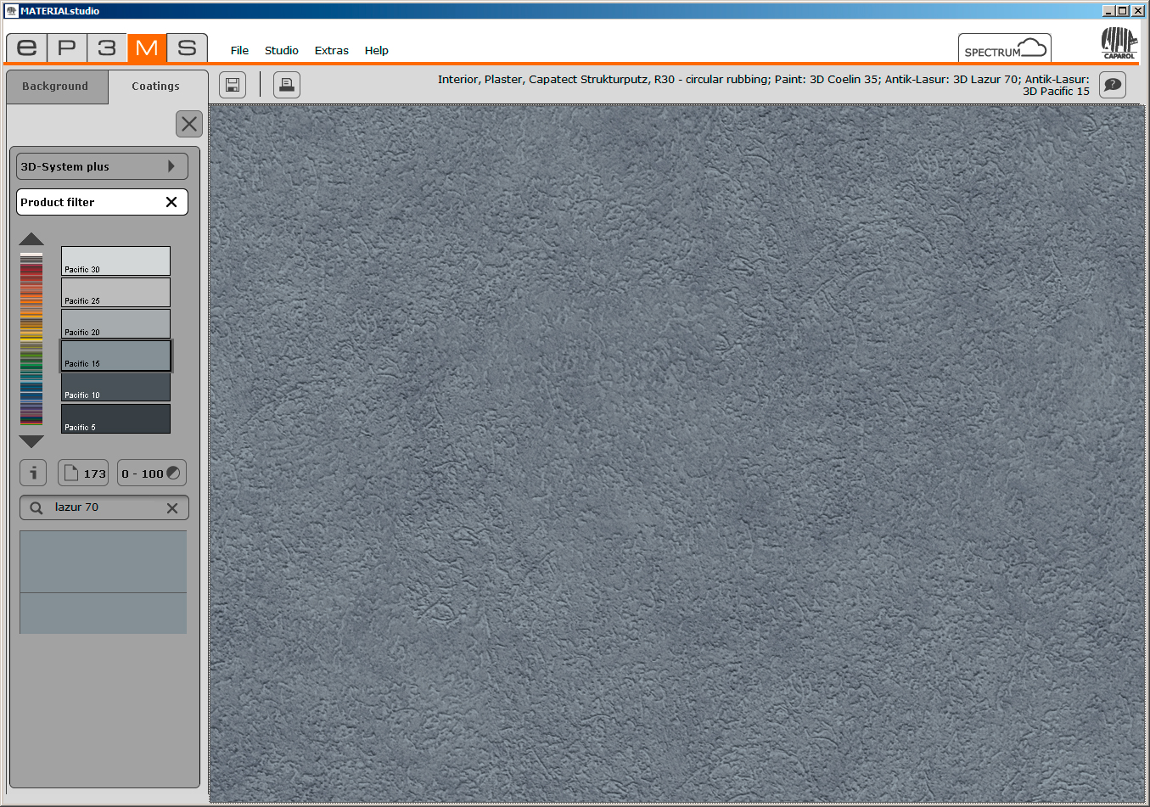Select the Pacific 15 color swatch
This screenshot has width=1150, height=807.
point(115,356)
